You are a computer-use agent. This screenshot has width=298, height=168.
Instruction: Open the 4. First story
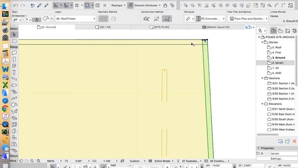point(274,52)
